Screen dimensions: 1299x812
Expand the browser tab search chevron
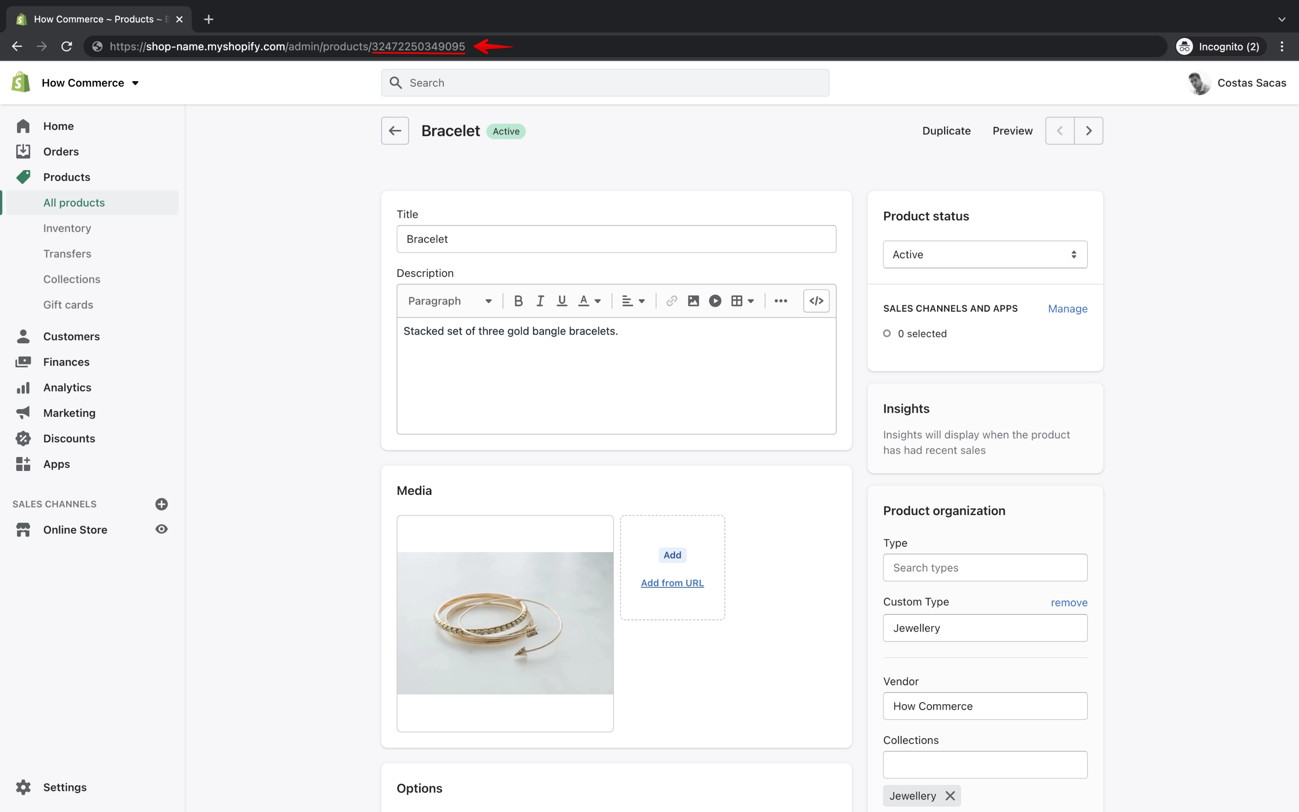click(x=1282, y=19)
